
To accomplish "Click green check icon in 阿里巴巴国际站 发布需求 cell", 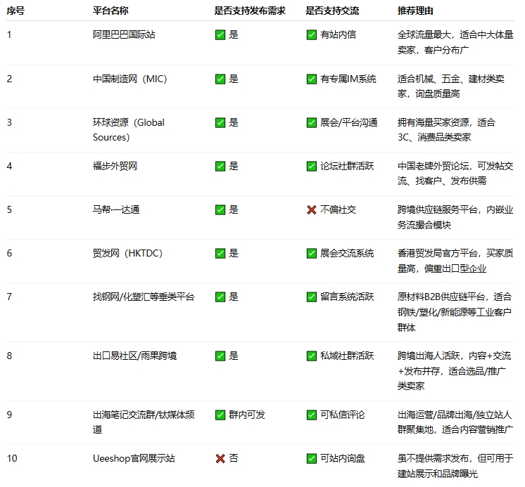I will point(220,34).
